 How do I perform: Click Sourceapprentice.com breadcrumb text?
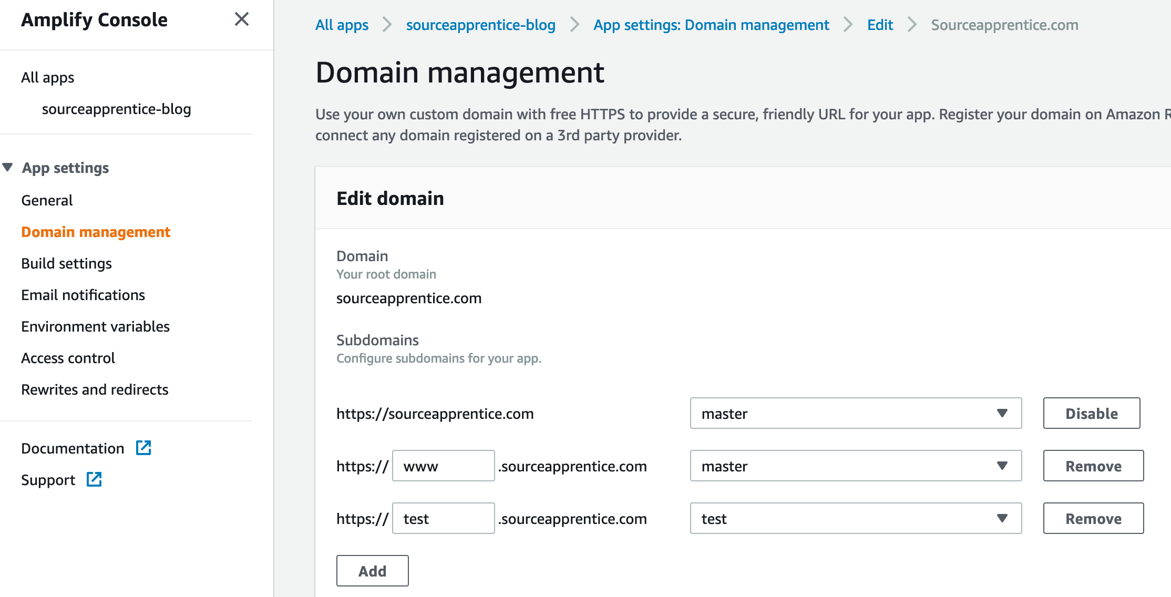pyautogui.click(x=1005, y=25)
